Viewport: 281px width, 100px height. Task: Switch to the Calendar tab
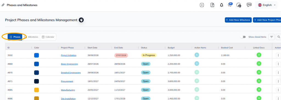[48, 37]
